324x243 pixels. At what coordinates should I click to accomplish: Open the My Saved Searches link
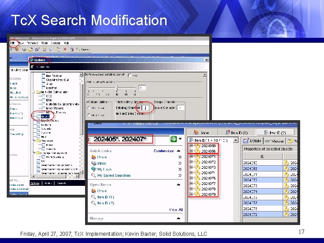[x=114, y=175]
